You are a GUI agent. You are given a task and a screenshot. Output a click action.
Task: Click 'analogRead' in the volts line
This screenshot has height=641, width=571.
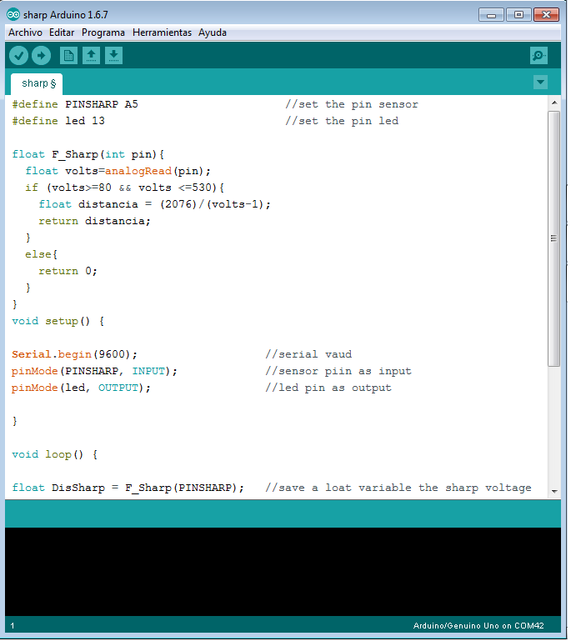pyautogui.click(x=138, y=171)
